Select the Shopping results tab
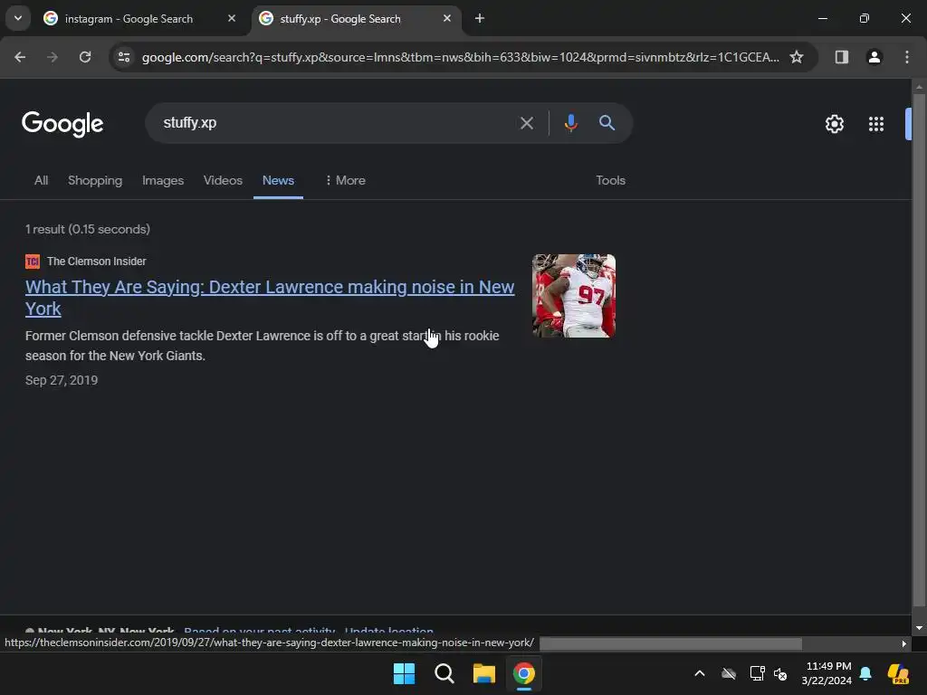Screen dimensions: 927x695 tap(94, 180)
